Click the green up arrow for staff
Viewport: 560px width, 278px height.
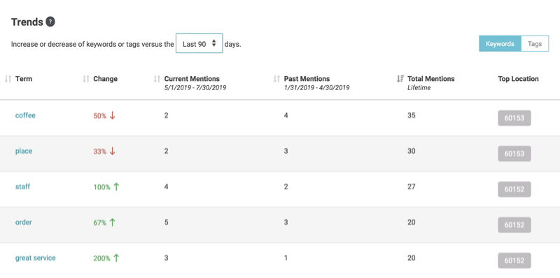pyautogui.click(x=115, y=186)
